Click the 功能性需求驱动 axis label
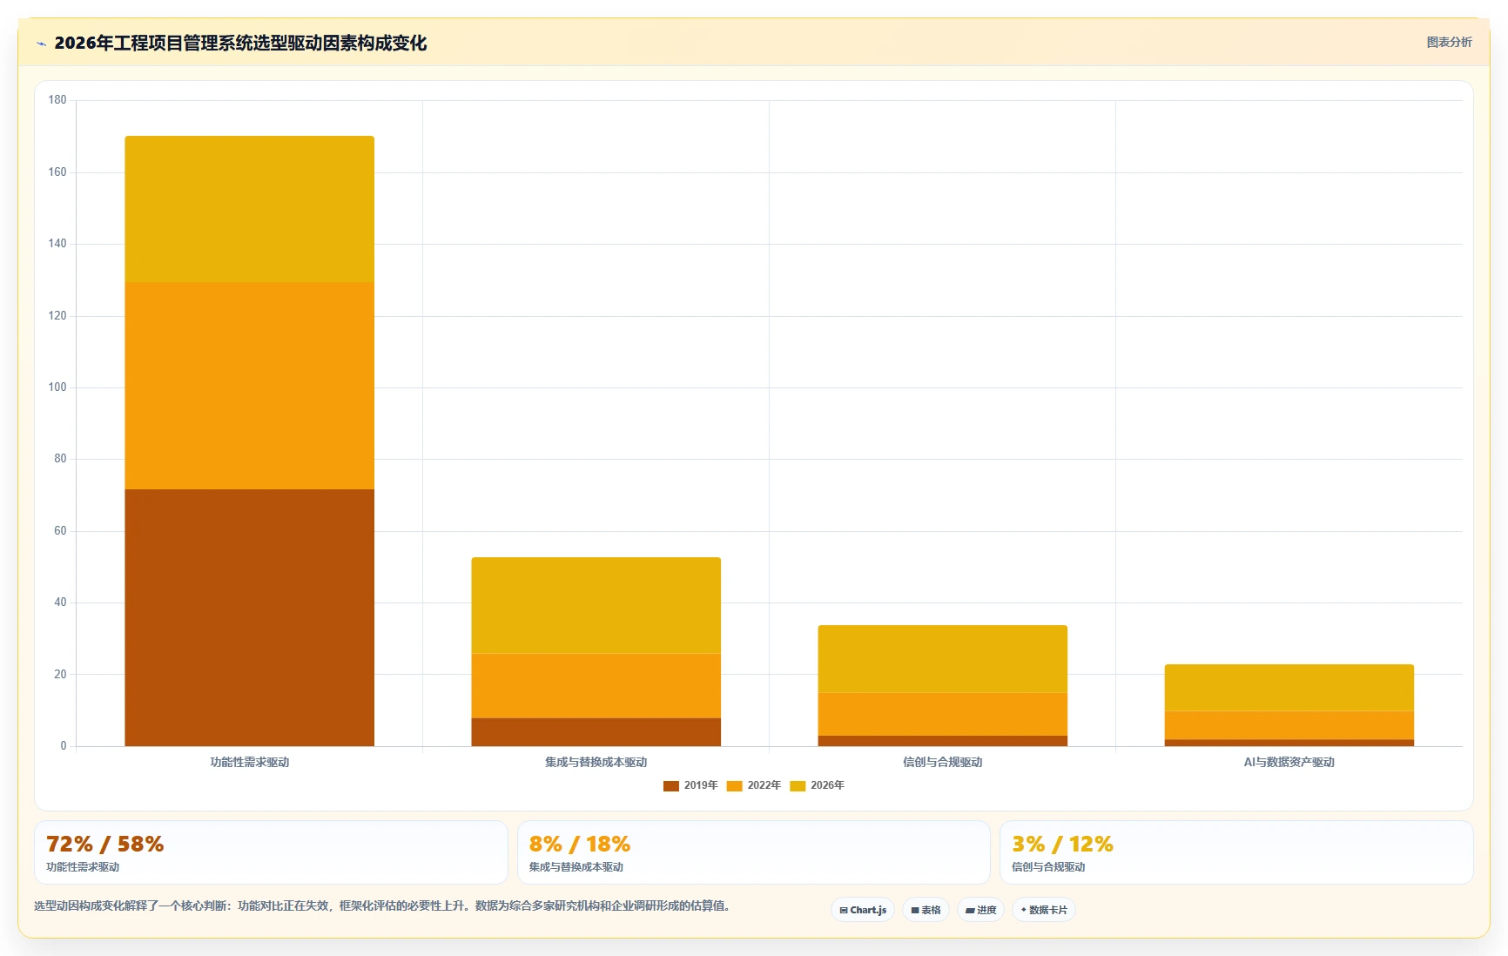 tap(250, 762)
